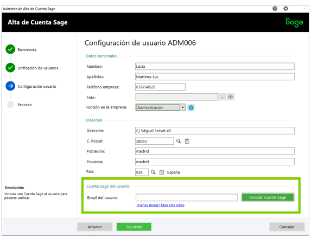
Task: Click the Descripción label text
Action: pyautogui.click(x=14, y=188)
